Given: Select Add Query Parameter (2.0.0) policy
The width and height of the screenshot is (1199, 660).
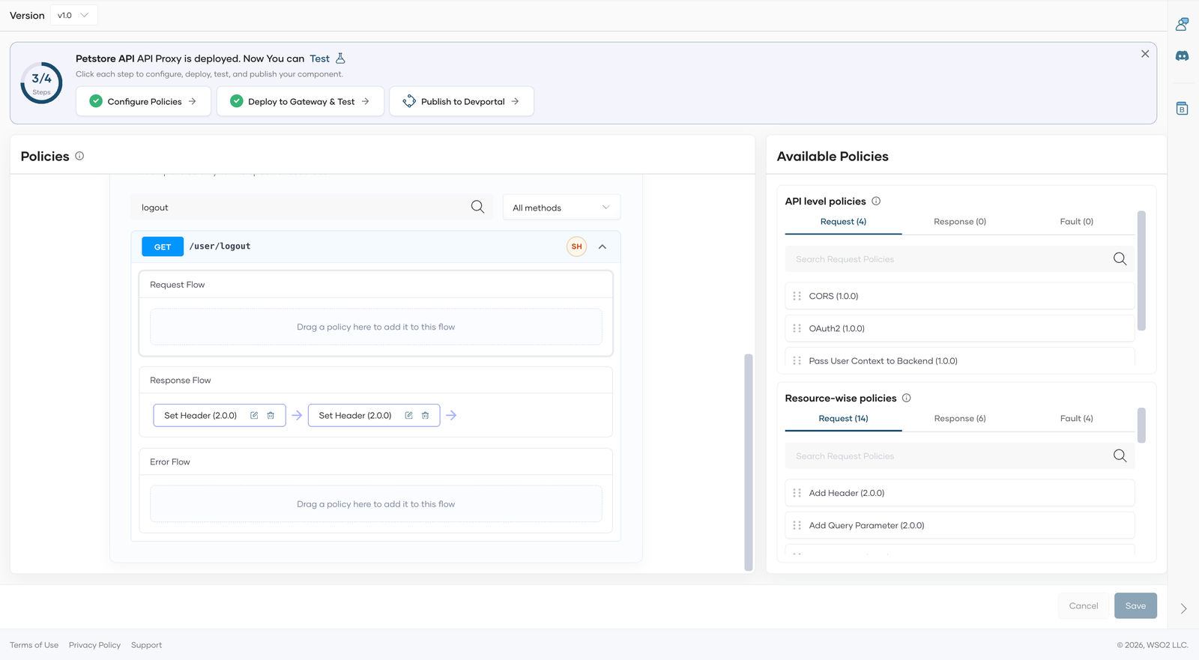Looking at the screenshot, I should tap(960, 525).
